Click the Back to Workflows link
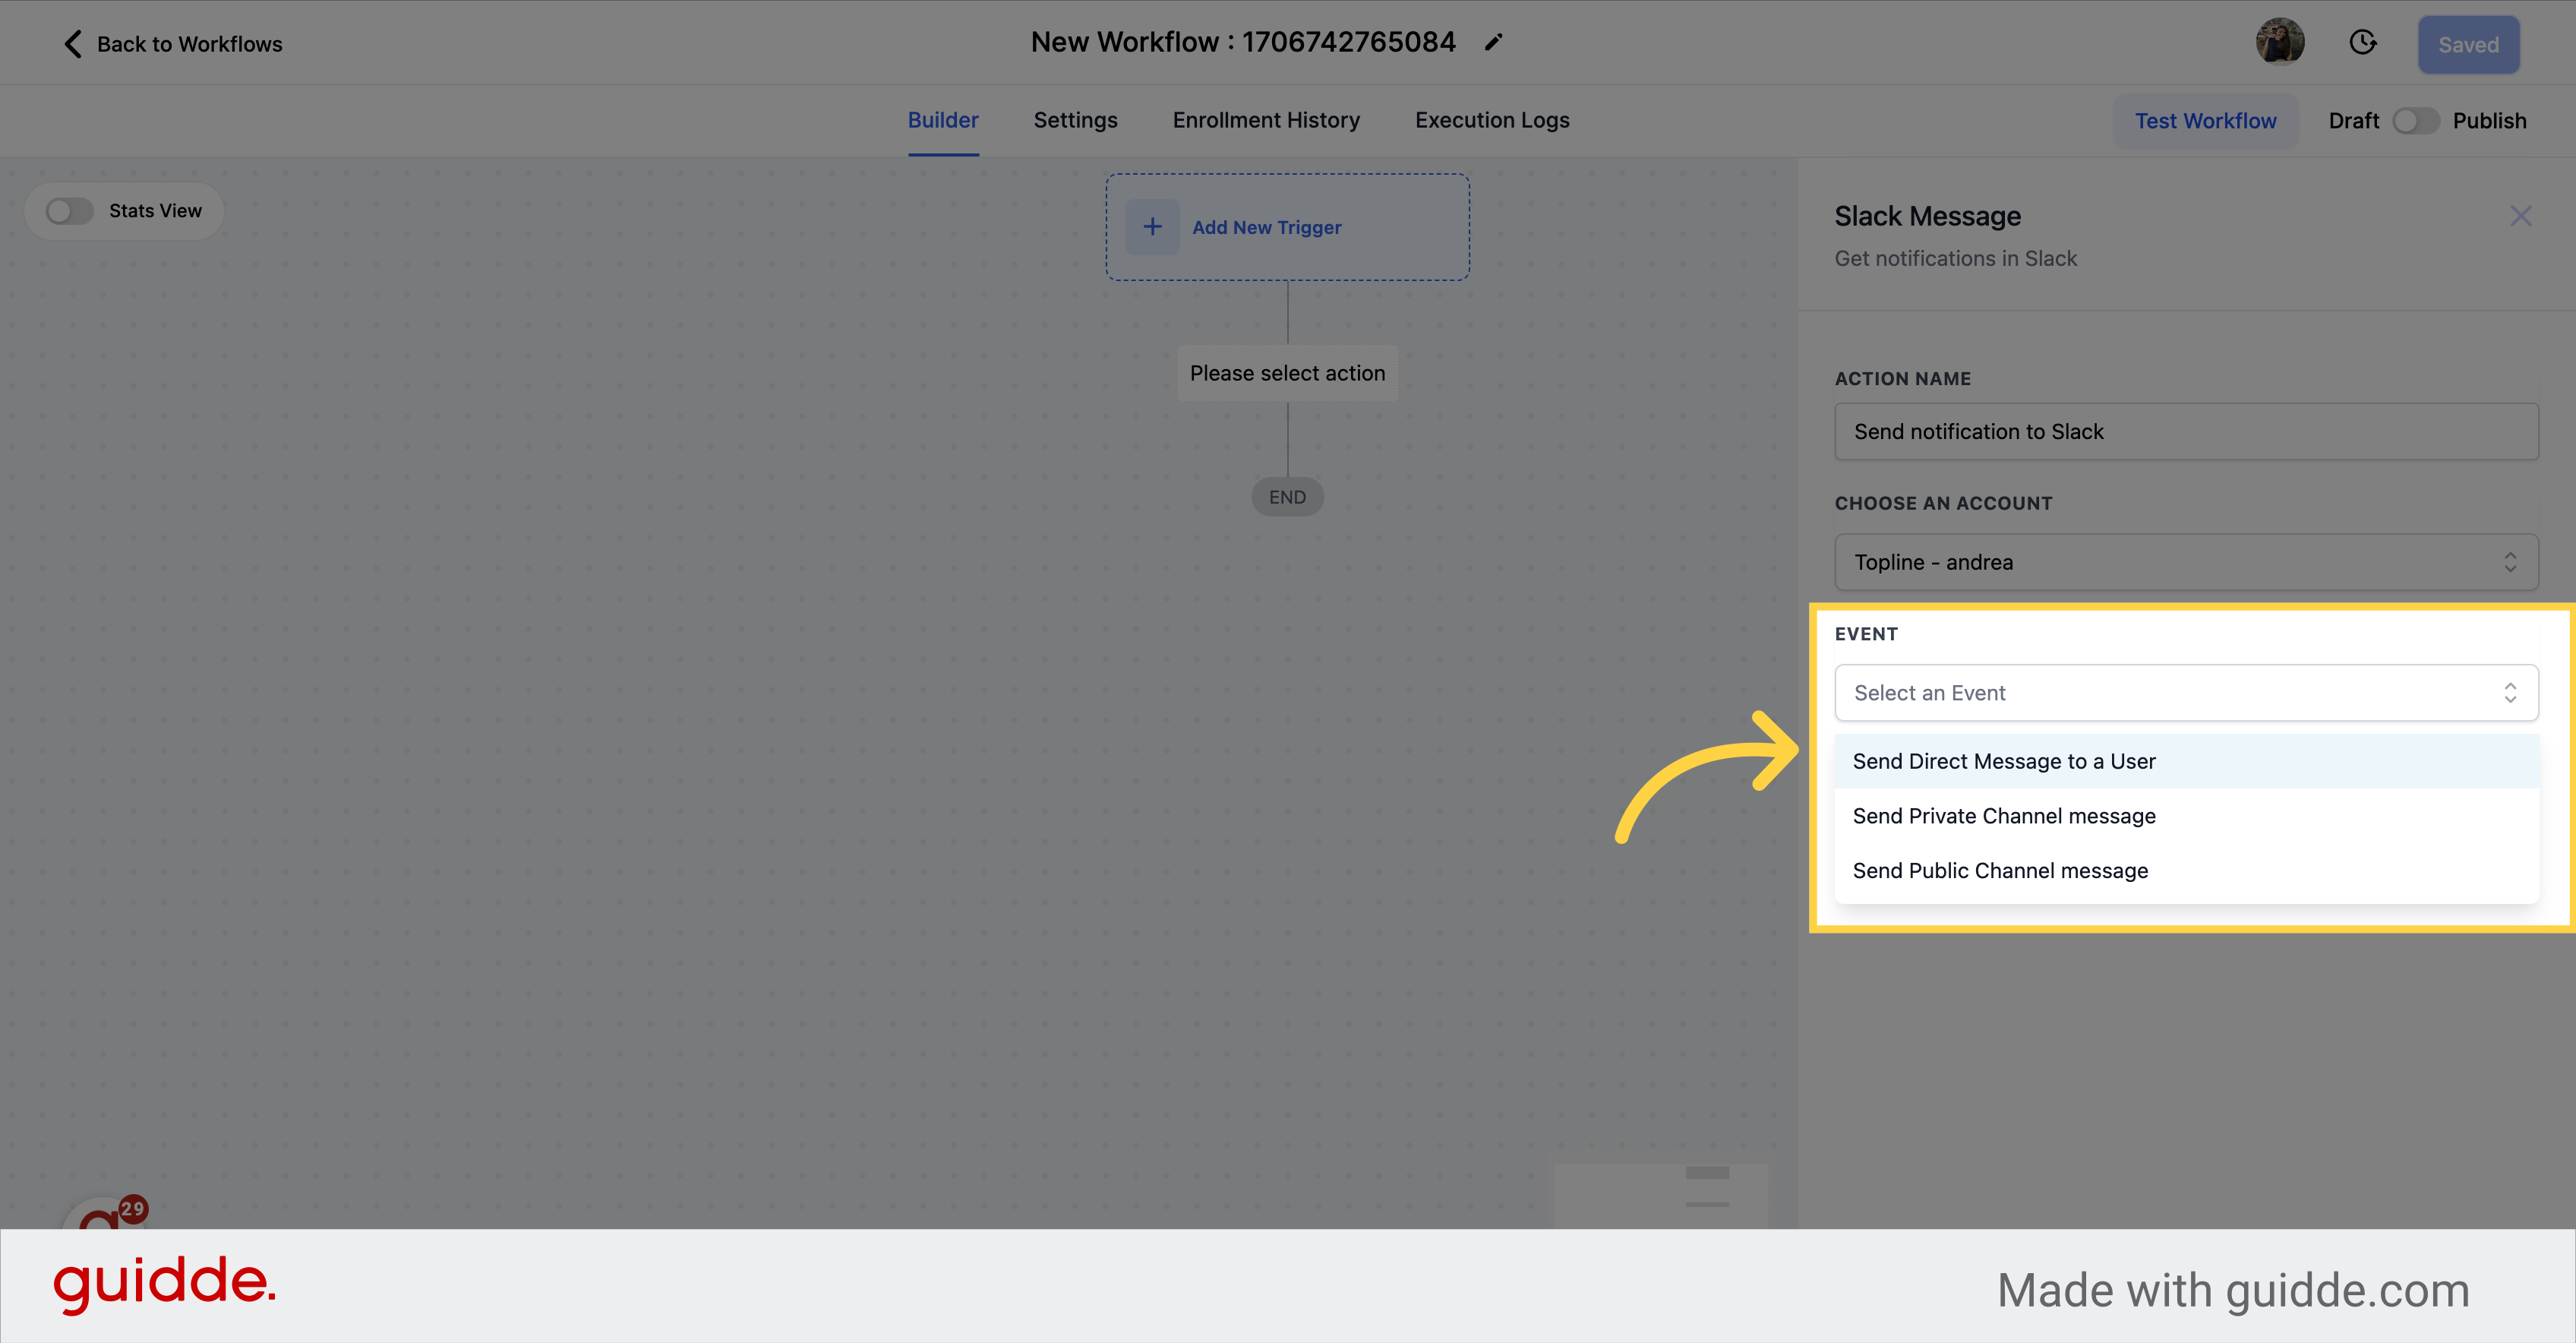2576x1343 pixels. [x=172, y=44]
